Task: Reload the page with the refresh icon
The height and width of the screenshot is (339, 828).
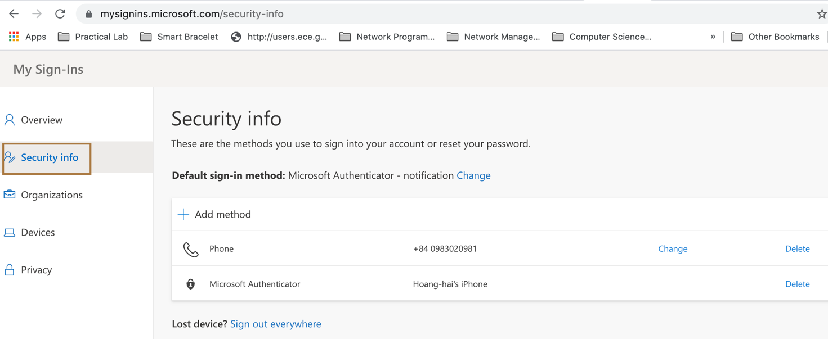Action: [x=60, y=14]
